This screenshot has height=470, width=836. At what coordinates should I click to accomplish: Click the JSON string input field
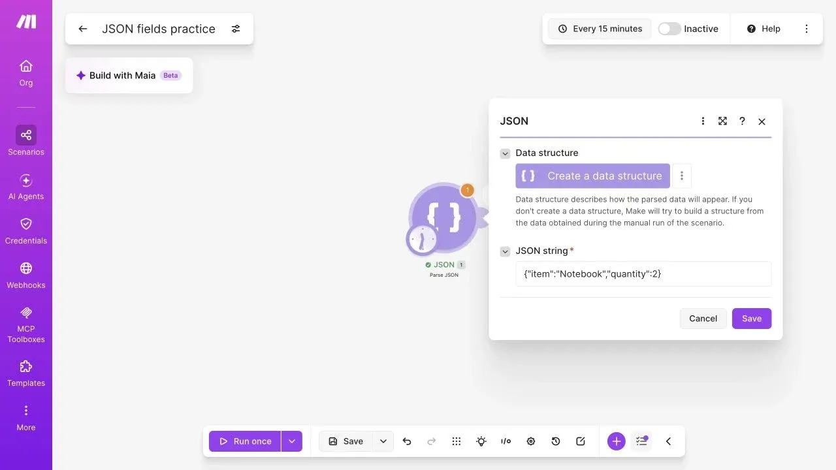[x=643, y=274]
